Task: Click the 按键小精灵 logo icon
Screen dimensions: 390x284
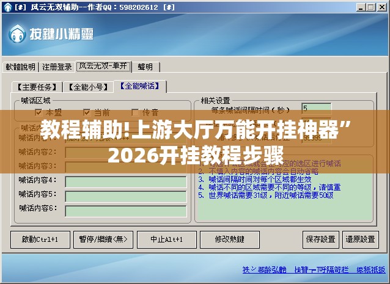Action: click(17, 34)
